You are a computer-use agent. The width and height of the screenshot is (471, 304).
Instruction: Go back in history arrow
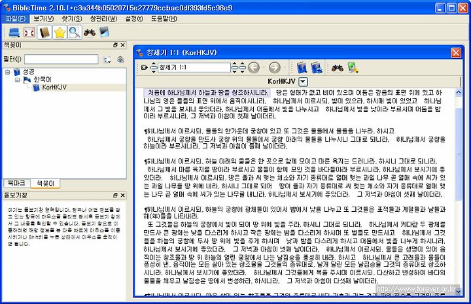point(254,67)
